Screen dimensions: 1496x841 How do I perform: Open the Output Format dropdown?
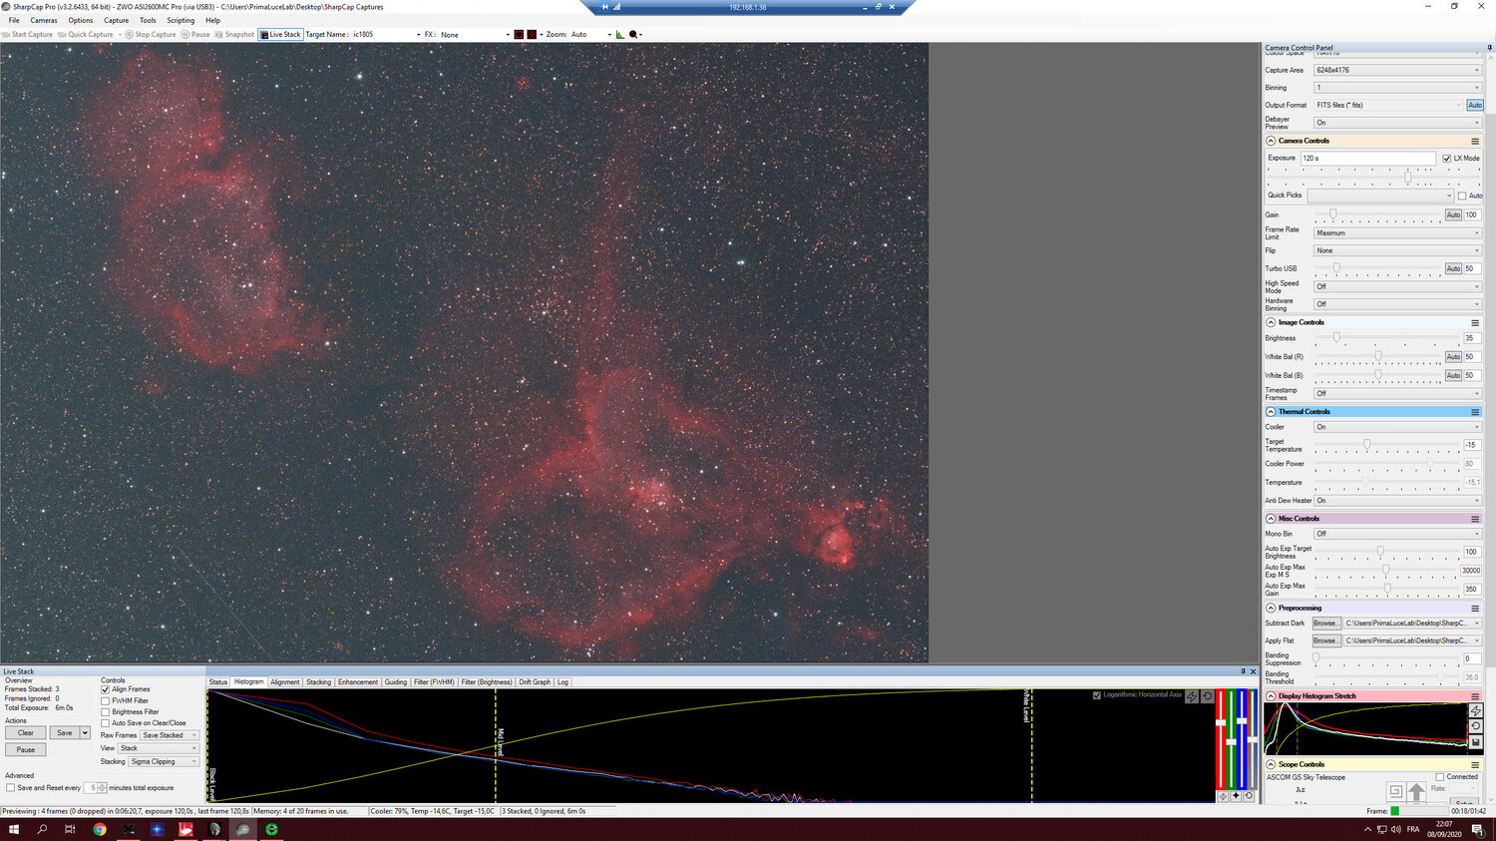point(1388,105)
